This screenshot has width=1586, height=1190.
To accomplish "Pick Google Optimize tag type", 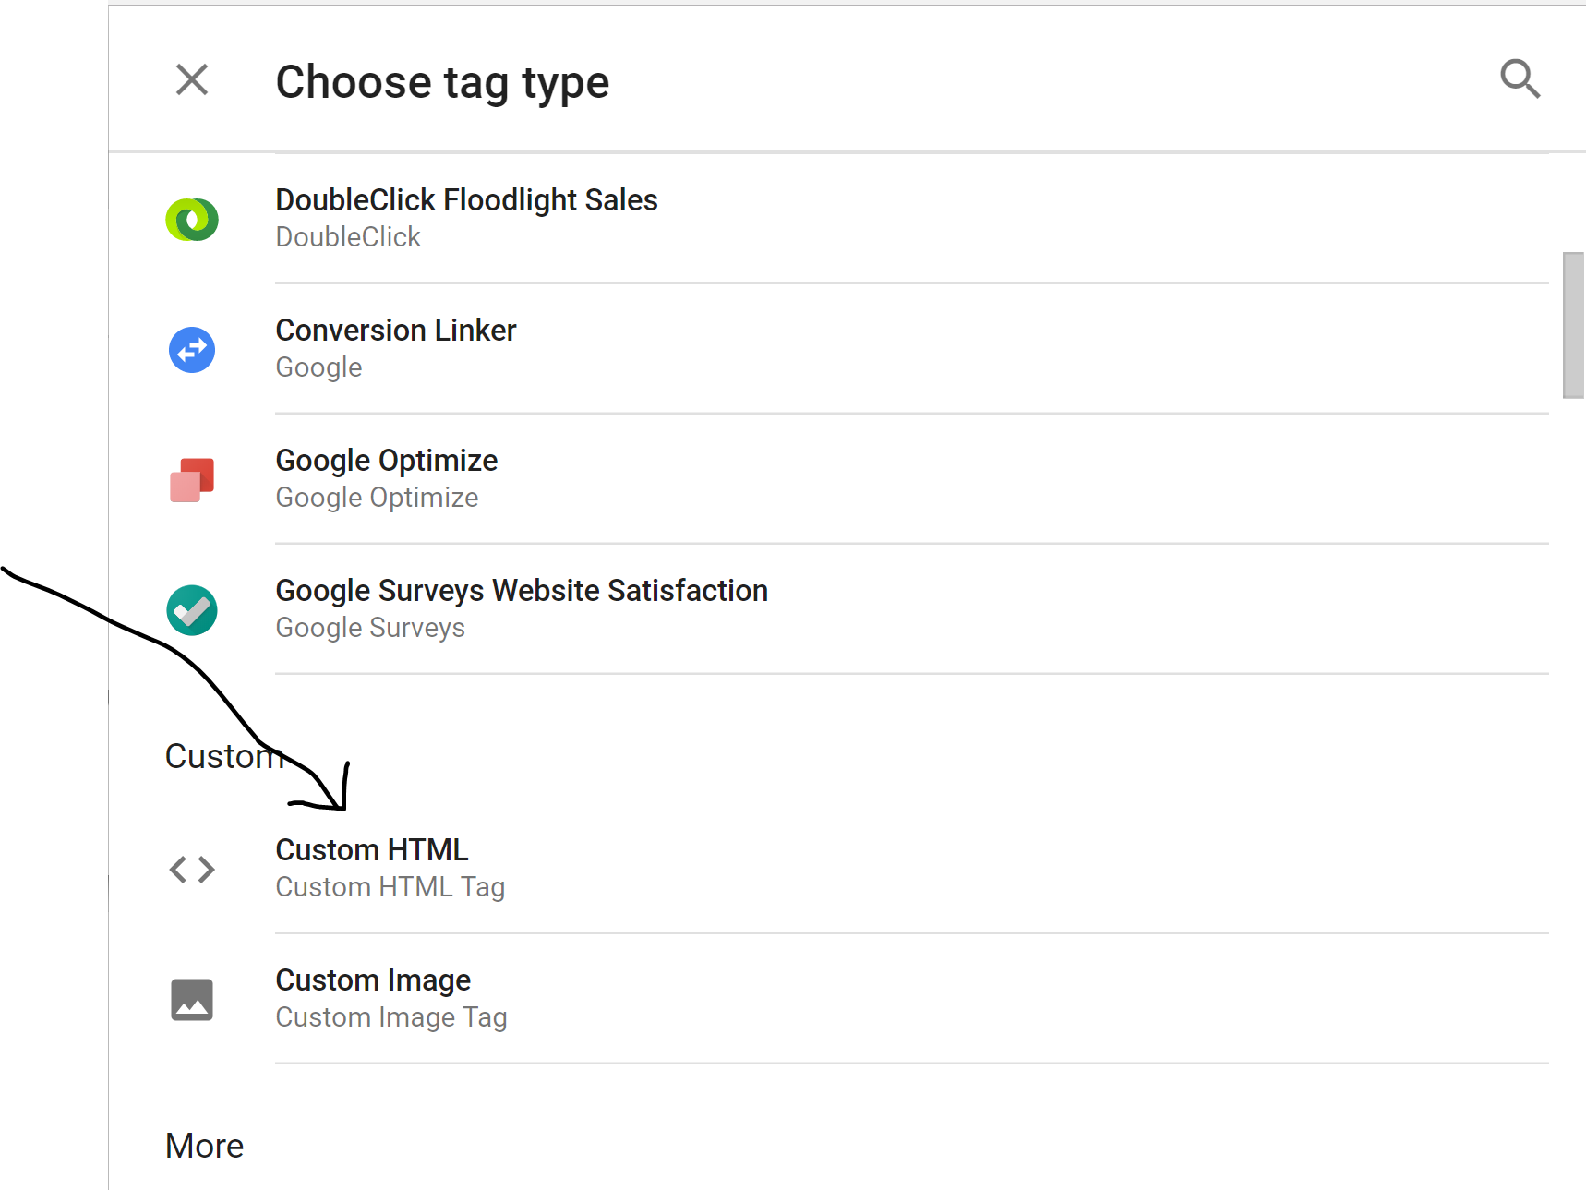I will pos(386,461).
